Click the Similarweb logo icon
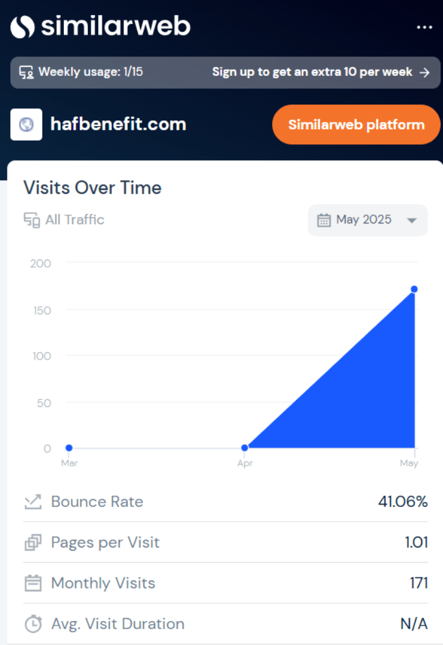 (22, 27)
